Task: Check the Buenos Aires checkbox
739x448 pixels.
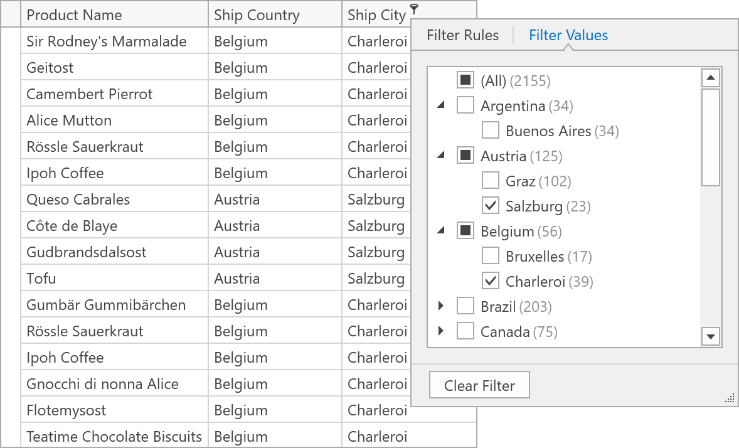Action: [x=491, y=131]
